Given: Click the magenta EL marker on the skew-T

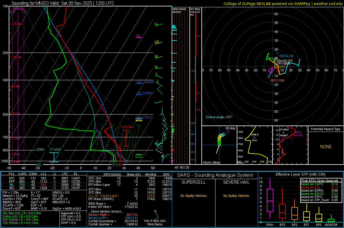Looking at the screenshot, I should pyautogui.click(x=139, y=36).
